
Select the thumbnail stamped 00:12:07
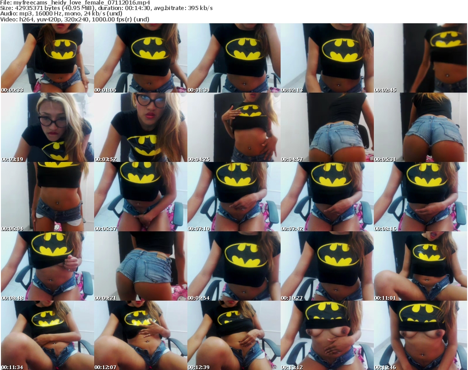click(x=141, y=335)
